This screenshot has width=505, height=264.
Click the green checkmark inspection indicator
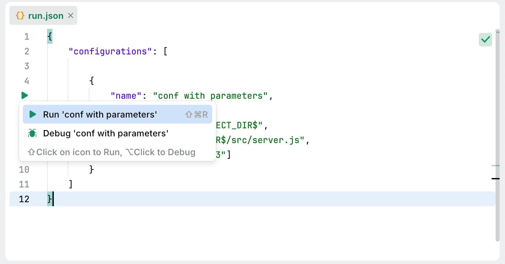point(485,40)
